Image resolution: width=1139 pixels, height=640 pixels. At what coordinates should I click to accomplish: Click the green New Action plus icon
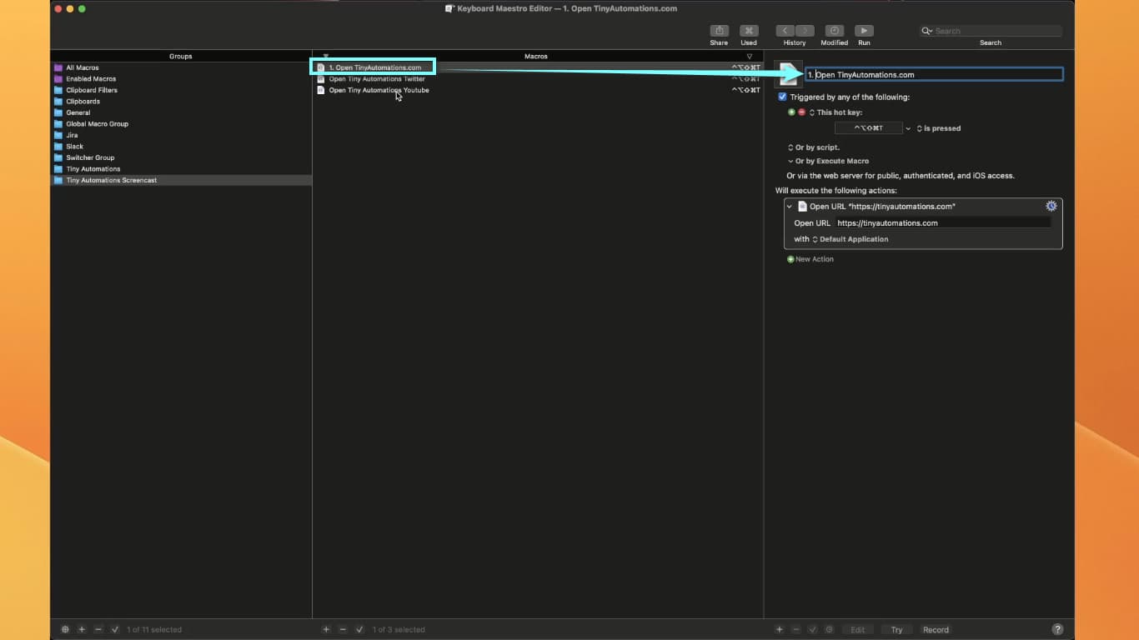[790, 259]
